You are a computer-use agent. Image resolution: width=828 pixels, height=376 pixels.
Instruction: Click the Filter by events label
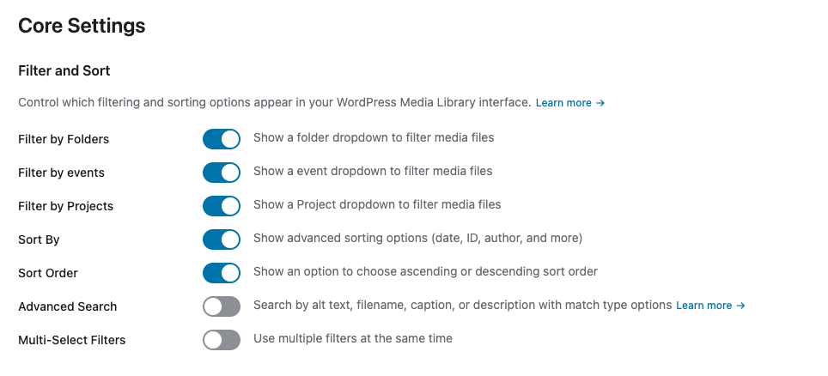coord(61,173)
